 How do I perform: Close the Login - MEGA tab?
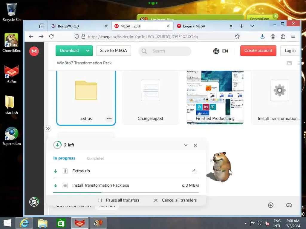231,26
